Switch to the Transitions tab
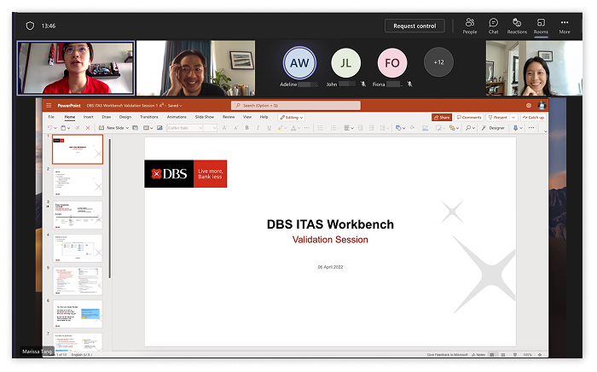The height and width of the screenshot is (372, 597). (x=149, y=117)
